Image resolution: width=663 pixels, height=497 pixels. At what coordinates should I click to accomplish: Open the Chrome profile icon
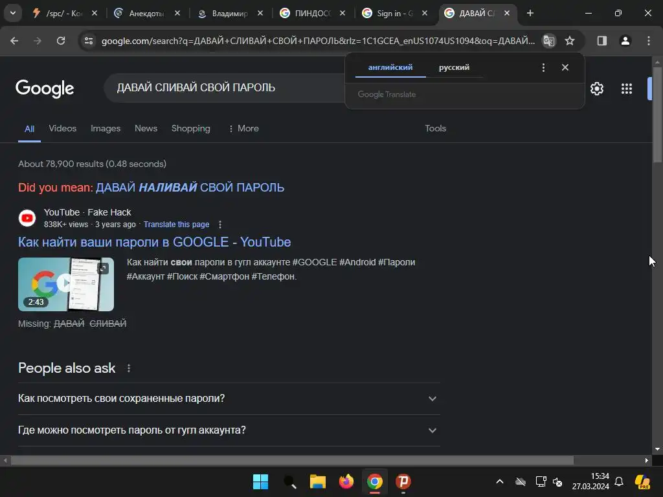(625, 41)
